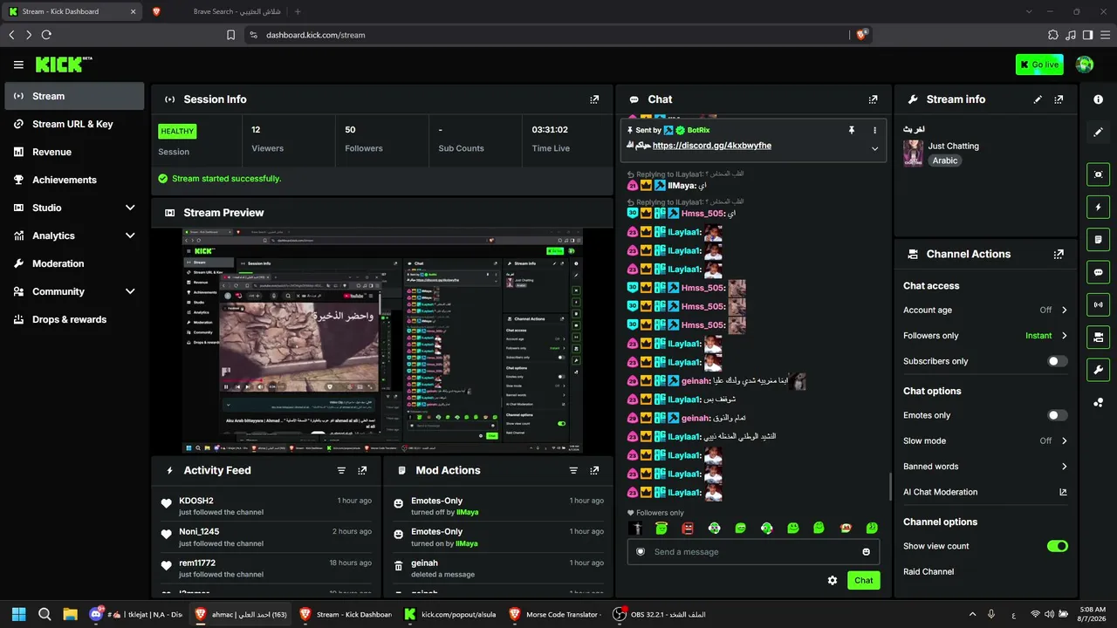Open the Moderation page

click(74, 263)
